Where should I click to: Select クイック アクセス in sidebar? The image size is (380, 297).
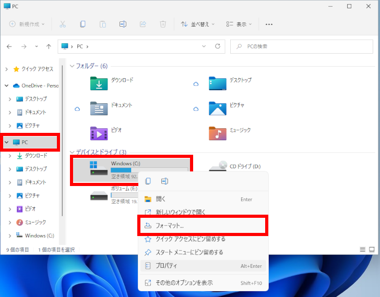(x=33, y=69)
